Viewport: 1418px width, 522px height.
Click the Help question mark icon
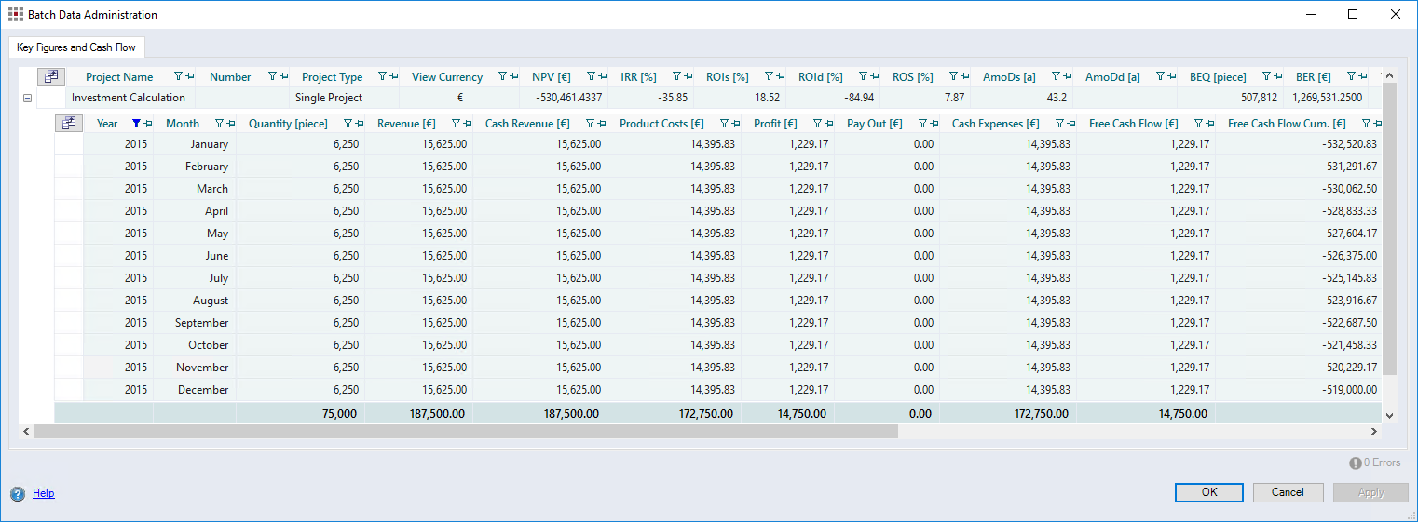click(x=18, y=494)
